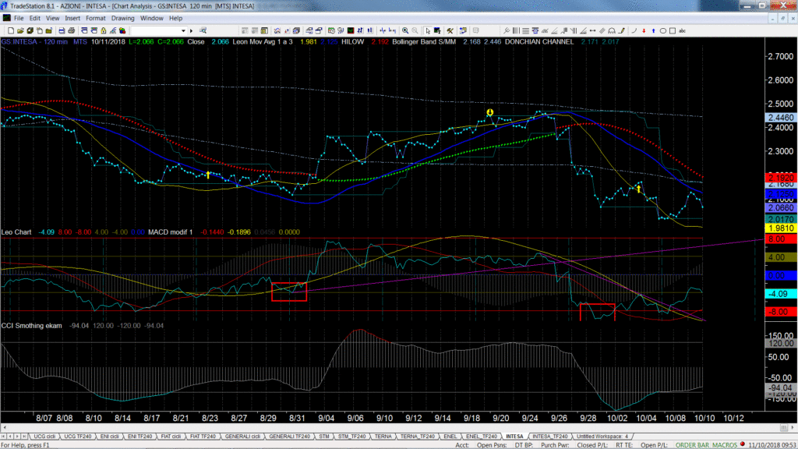Switch to the FIAT cicli workspace tab

171,437
